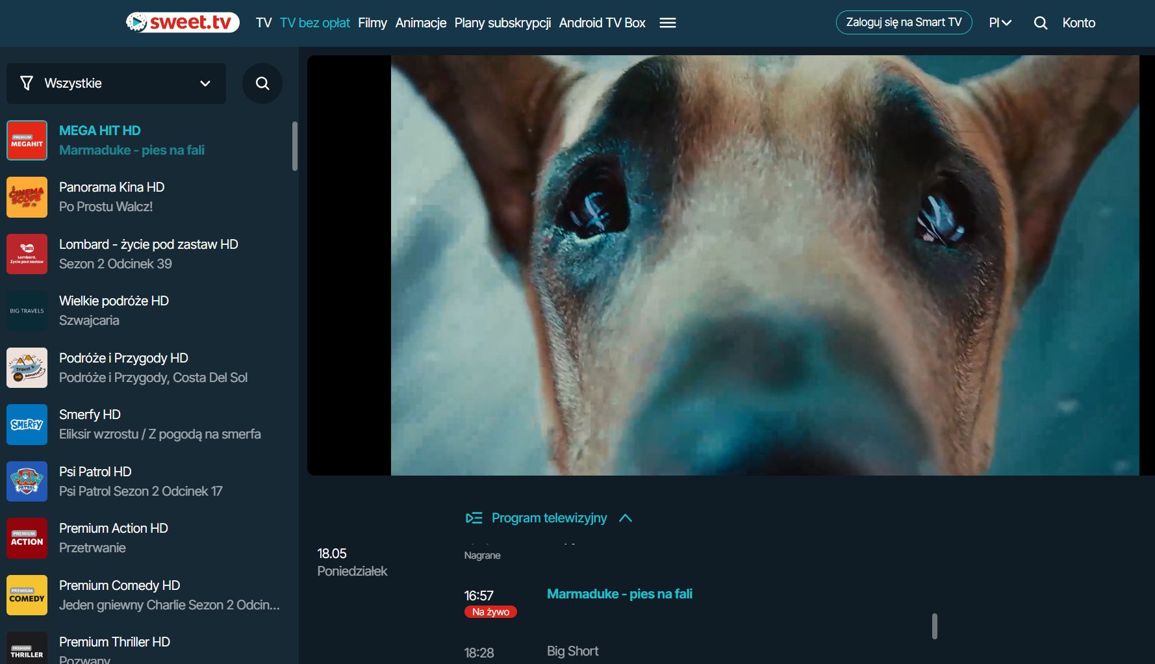The image size is (1155, 664).
Task: Click the video player showing the dog
Action: point(731,265)
